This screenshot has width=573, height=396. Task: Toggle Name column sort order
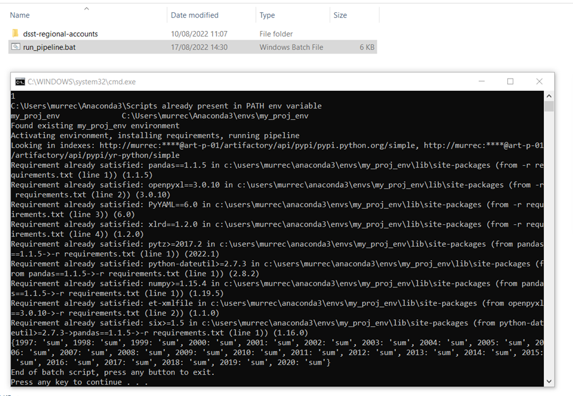click(x=20, y=15)
